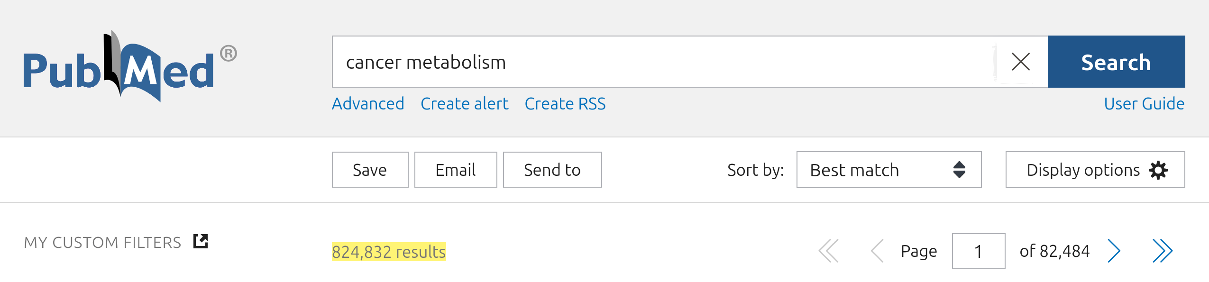Open the Send to menu
This screenshot has width=1209, height=282.
[552, 170]
